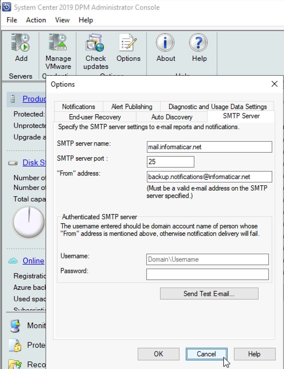Open the Action menu
This screenshot has width=284, height=369.
[36, 20]
